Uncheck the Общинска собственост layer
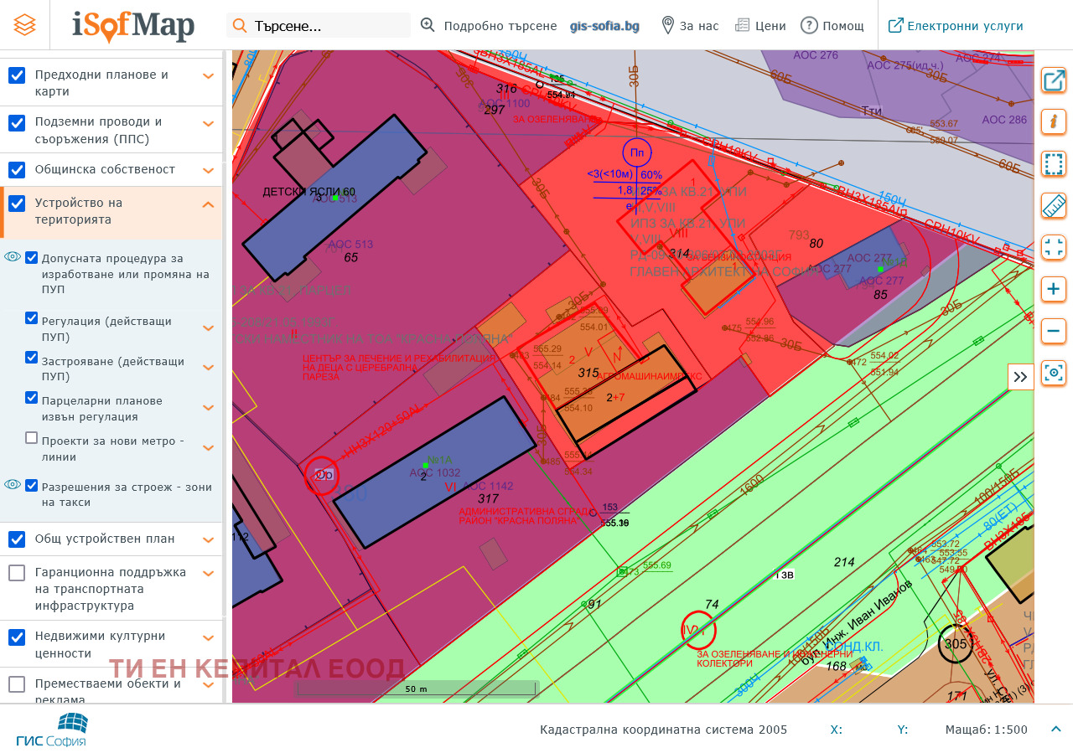This screenshot has width=1073, height=753. 17,170
